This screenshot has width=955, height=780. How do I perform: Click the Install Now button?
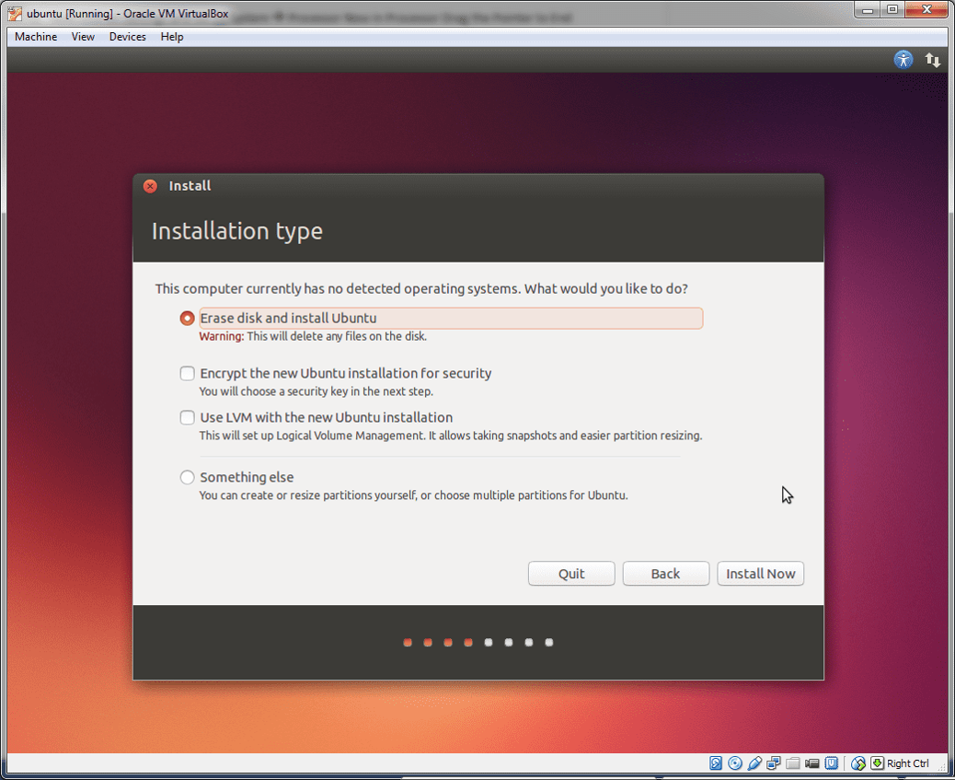pyautogui.click(x=760, y=574)
